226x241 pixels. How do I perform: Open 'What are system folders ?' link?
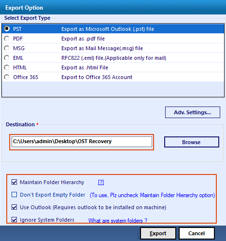118,221
